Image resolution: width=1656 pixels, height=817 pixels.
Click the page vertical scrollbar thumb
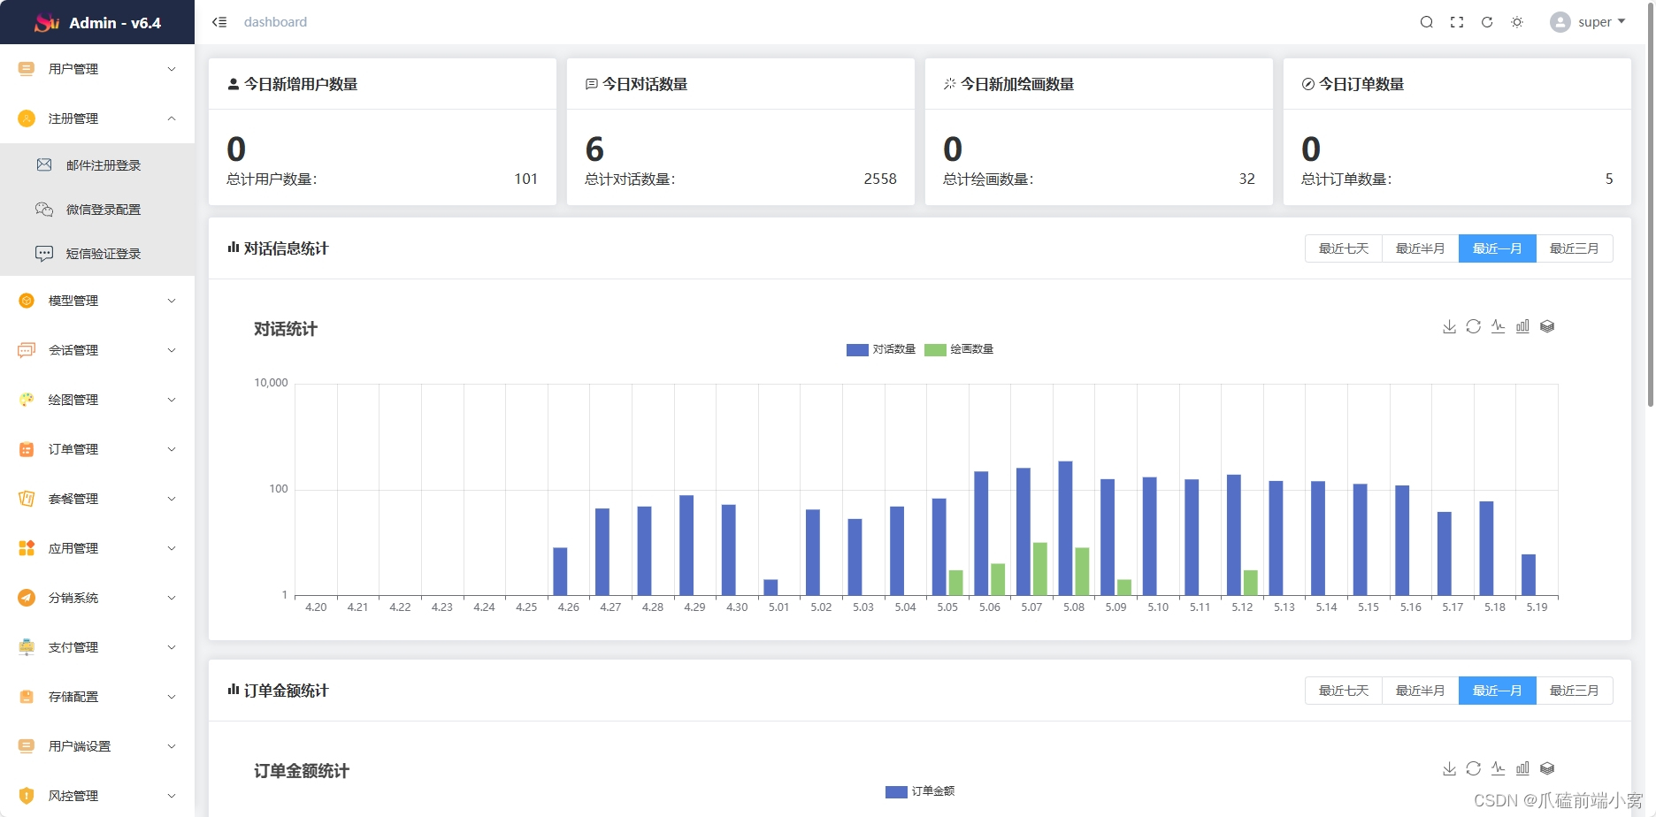[x=1651, y=203]
